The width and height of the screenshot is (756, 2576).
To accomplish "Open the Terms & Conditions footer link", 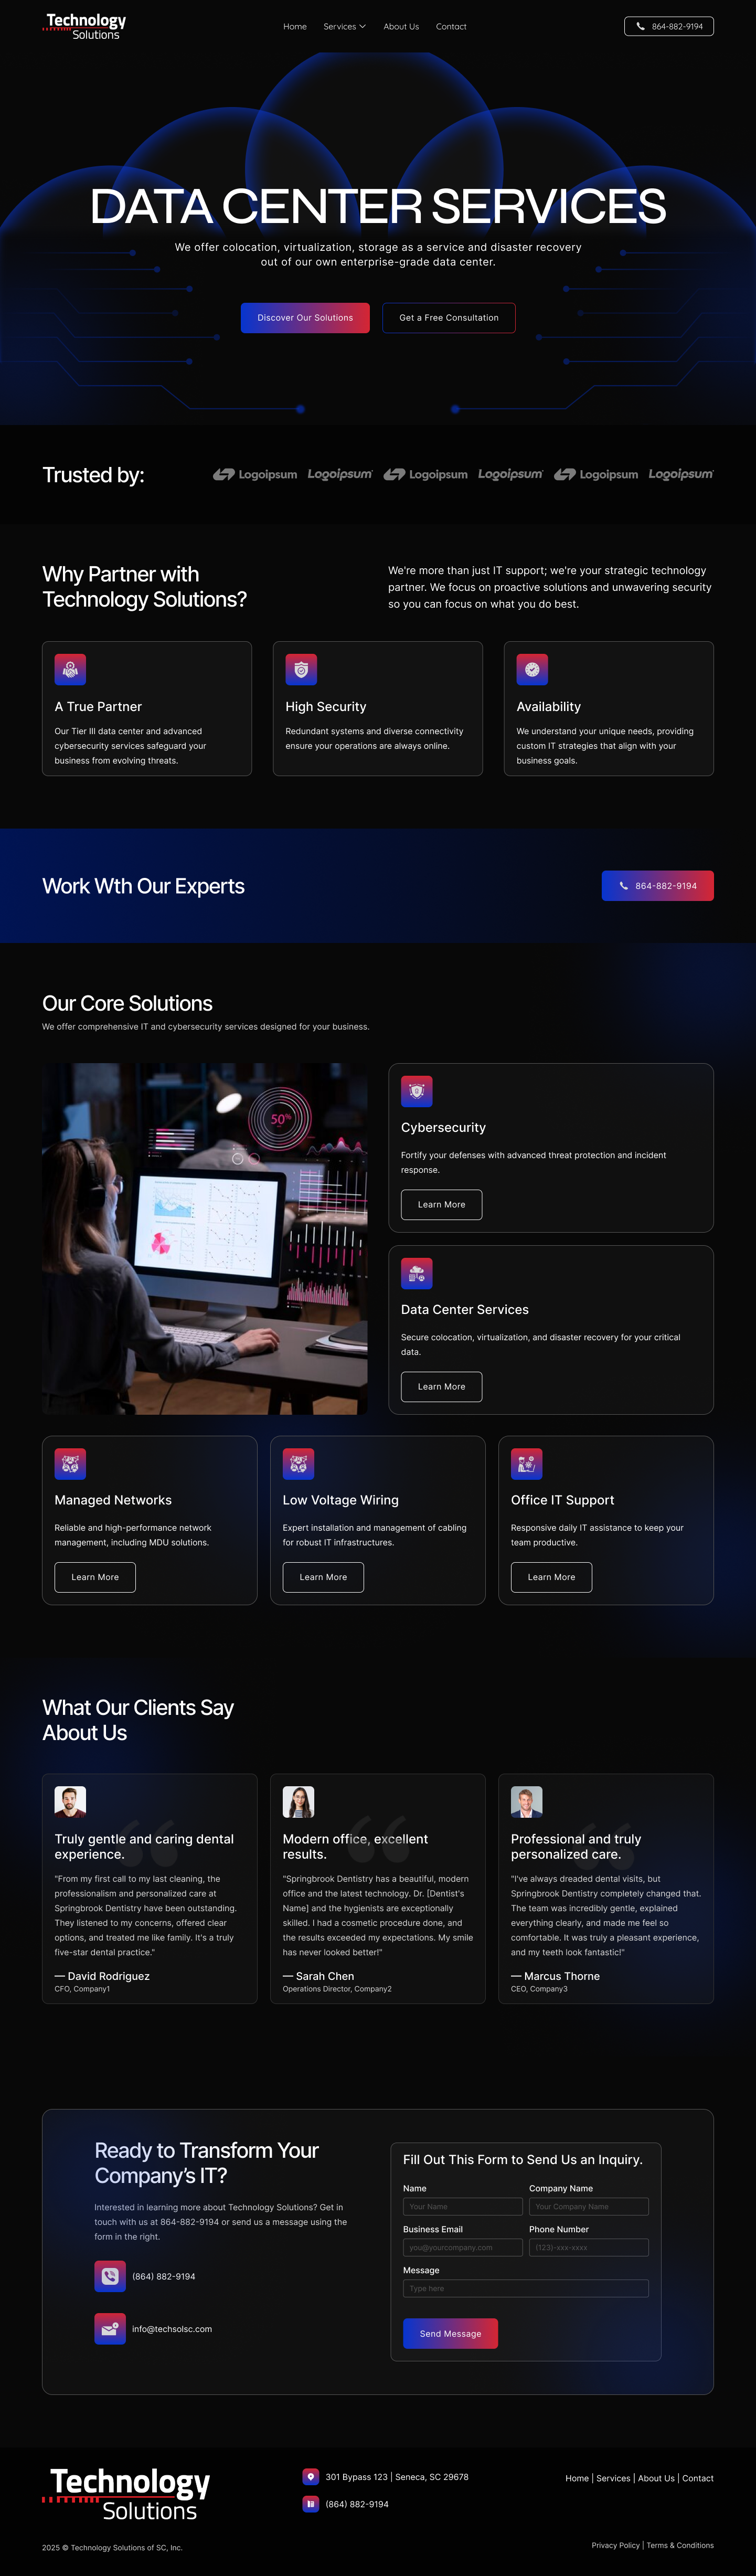I will pyautogui.click(x=680, y=2545).
